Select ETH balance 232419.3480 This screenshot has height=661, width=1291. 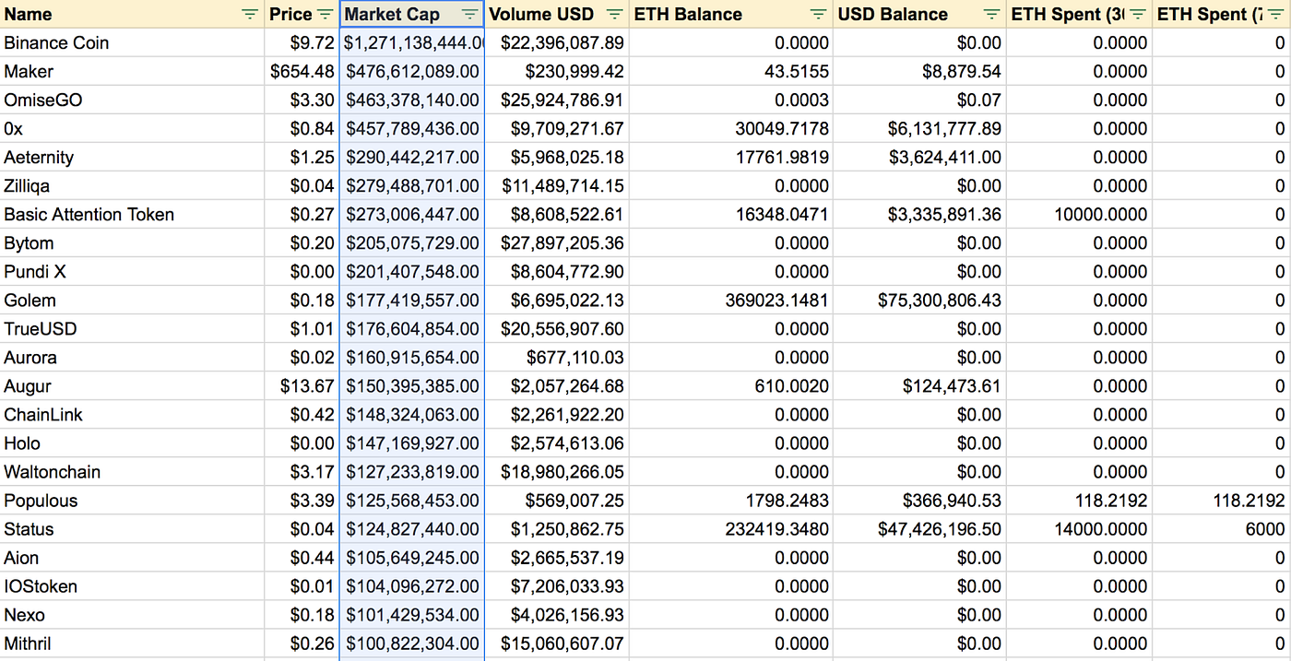click(x=731, y=528)
